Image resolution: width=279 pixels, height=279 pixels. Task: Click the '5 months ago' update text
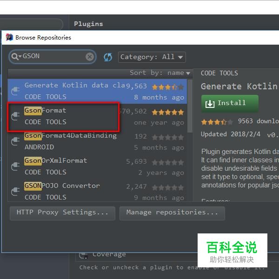click(159, 148)
